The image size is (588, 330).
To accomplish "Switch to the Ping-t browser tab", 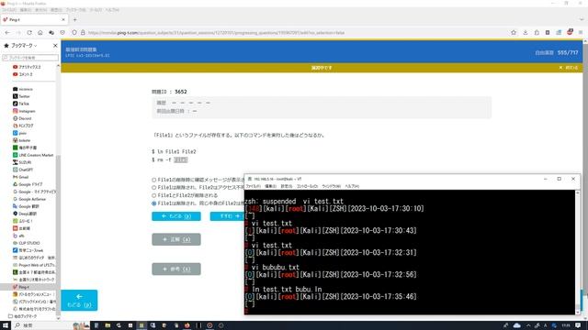I will [x=34, y=19].
